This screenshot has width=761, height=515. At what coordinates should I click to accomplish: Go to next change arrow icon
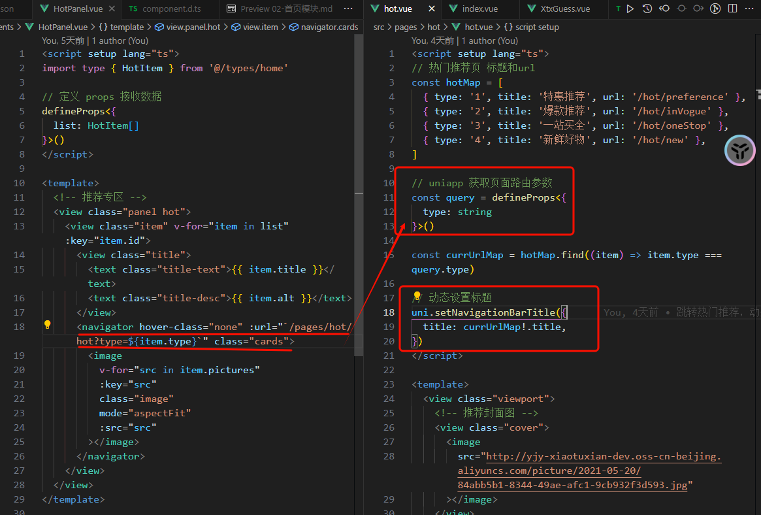point(698,8)
